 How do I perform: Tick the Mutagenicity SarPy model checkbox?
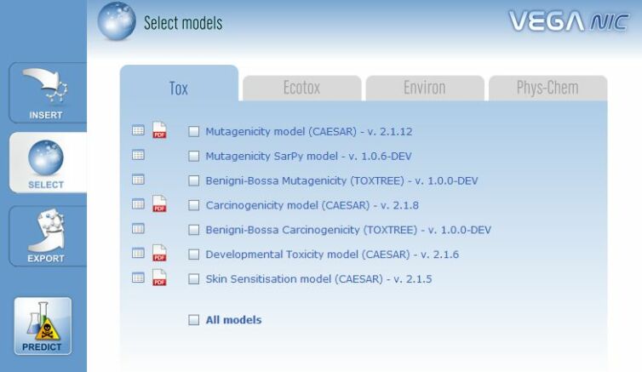[x=194, y=157]
